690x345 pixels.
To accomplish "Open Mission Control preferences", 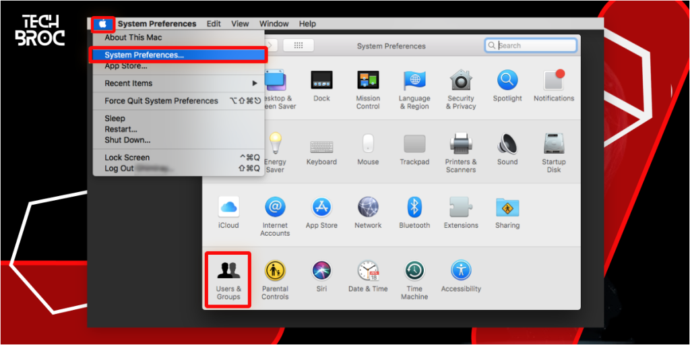I will point(368,90).
